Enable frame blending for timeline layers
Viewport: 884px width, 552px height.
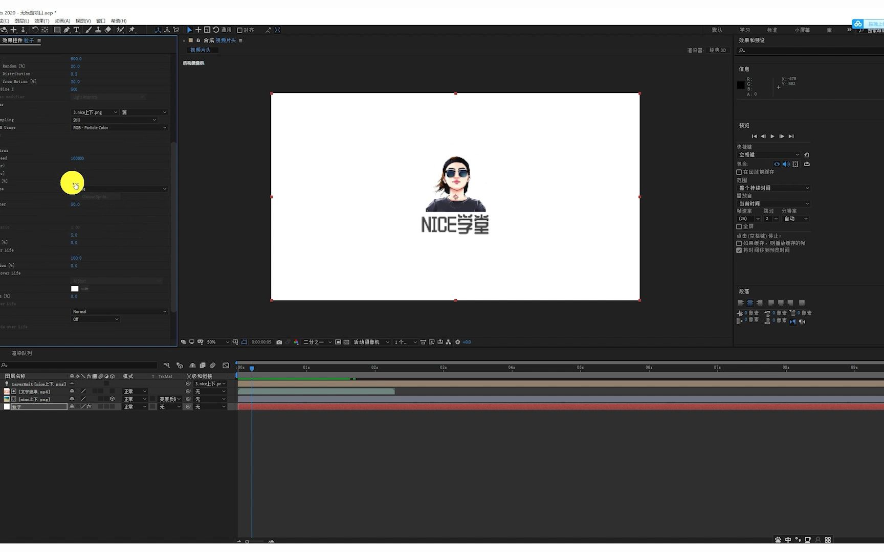point(203,365)
